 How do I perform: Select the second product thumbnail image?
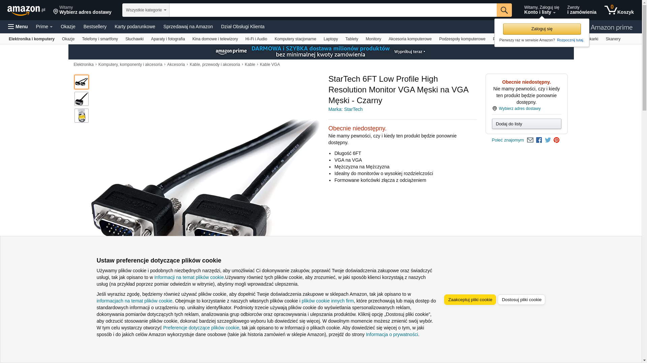coord(82,99)
